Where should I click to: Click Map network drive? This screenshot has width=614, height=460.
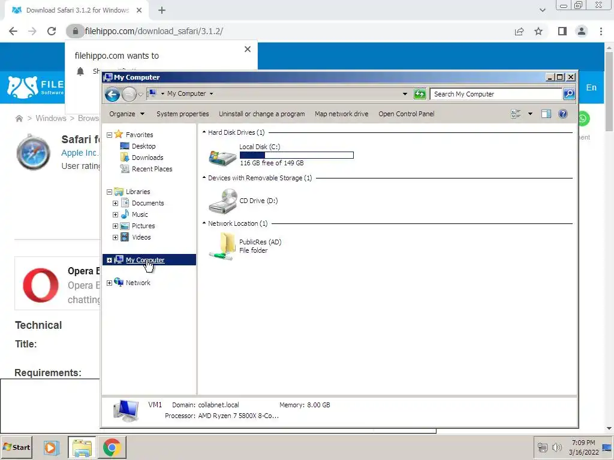pos(341,114)
